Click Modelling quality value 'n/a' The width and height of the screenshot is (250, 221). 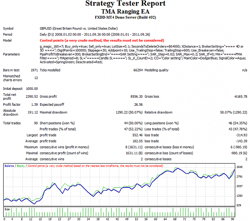pyautogui.click(x=244, y=70)
